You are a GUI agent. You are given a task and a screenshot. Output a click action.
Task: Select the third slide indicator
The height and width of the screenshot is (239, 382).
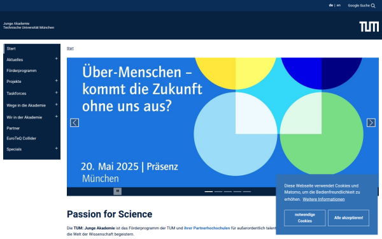tap(228, 191)
